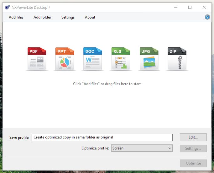Click the NXPowerLite app icon in title bar
The width and height of the screenshot is (214, 173).
coord(8,7)
